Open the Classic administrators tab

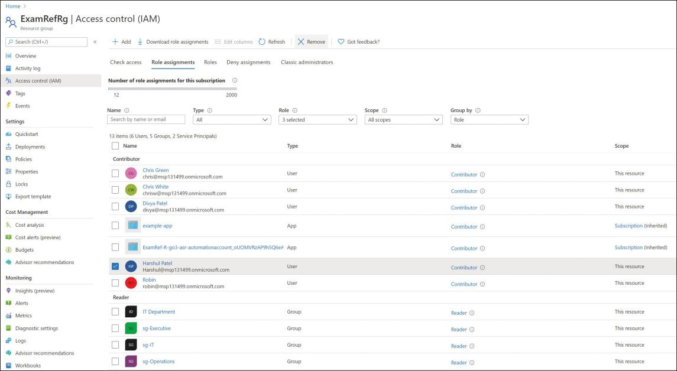(x=307, y=62)
